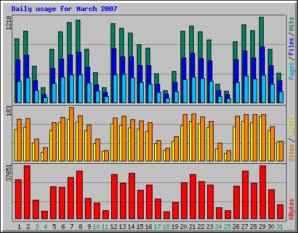The height and width of the screenshot is (233, 298).
Task: Click weekend day label 18
Action: tap(166, 227)
